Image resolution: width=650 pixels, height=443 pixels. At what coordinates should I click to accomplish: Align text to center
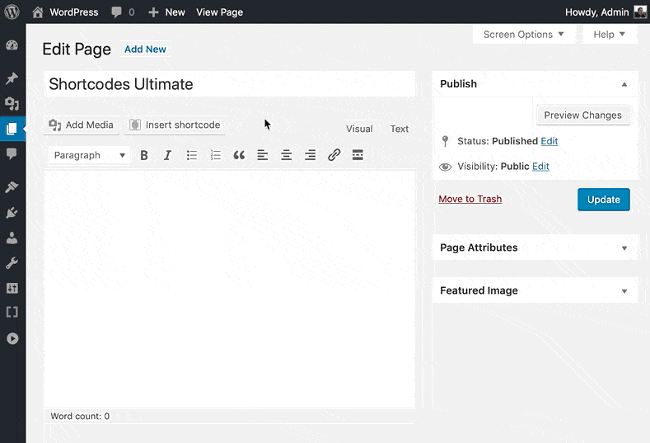pos(287,155)
